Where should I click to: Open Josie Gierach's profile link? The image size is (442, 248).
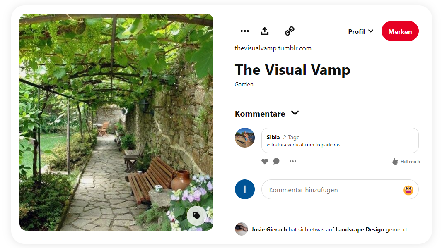click(x=269, y=229)
